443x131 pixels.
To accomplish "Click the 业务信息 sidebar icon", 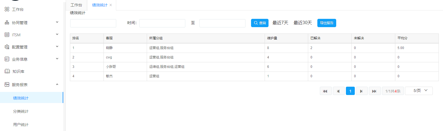I will tap(7, 59).
